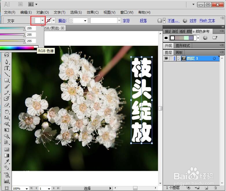This screenshot has height=191, width=226.
Task: Click Edit Colors wheel in Color Guide panel
Action: (205, 38)
